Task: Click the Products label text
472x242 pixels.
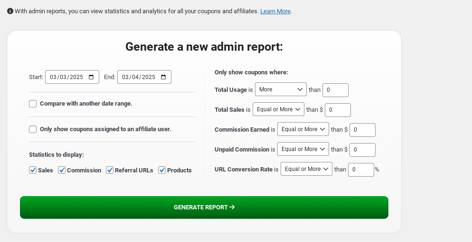Action: [x=179, y=170]
